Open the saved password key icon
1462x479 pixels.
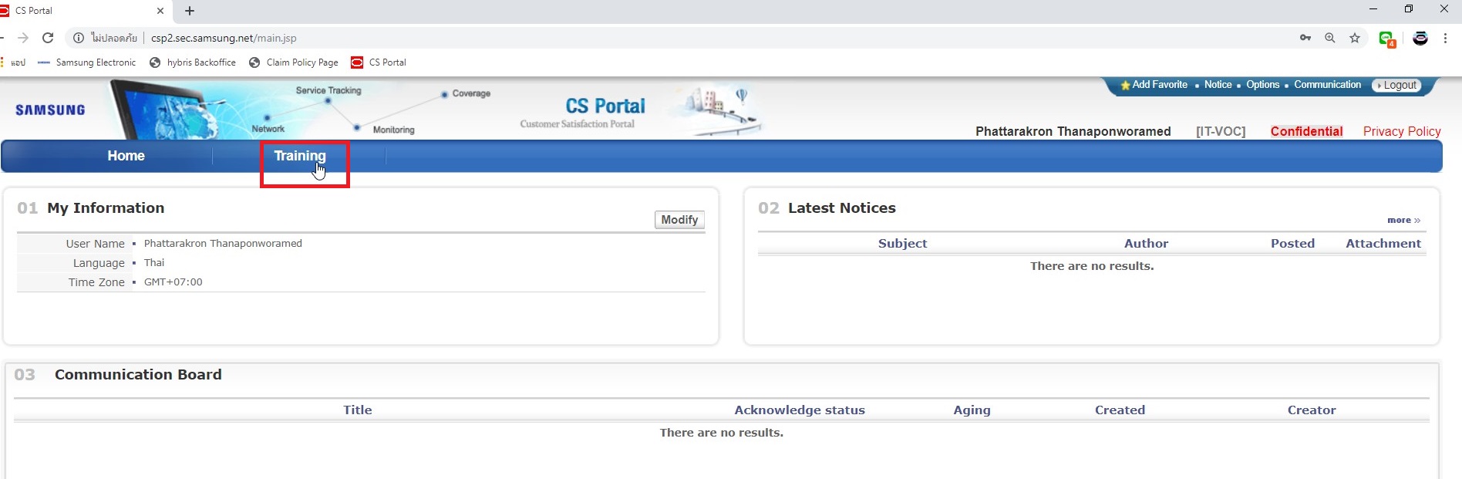(1305, 38)
